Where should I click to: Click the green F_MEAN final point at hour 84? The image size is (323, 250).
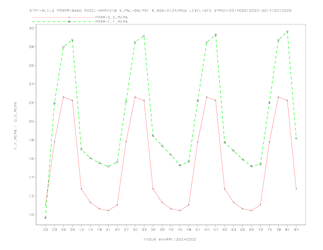click(296, 138)
